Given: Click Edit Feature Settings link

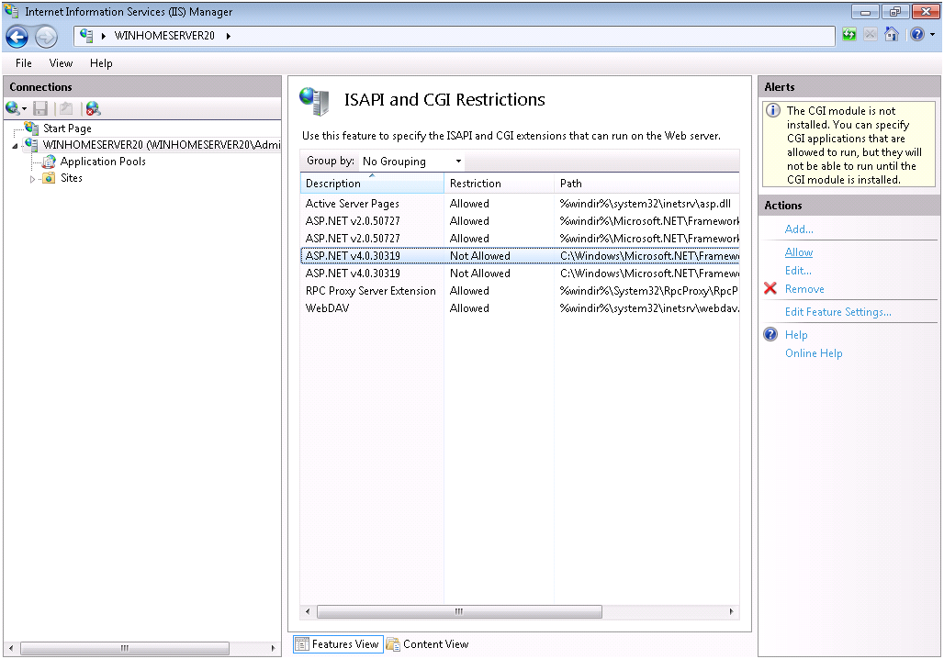Looking at the screenshot, I should (x=837, y=312).
